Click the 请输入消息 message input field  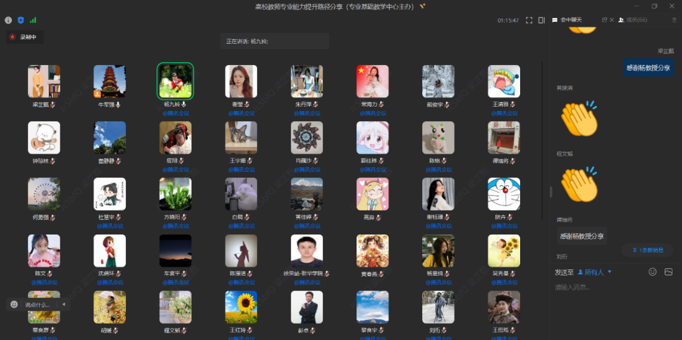pos(607,287)
